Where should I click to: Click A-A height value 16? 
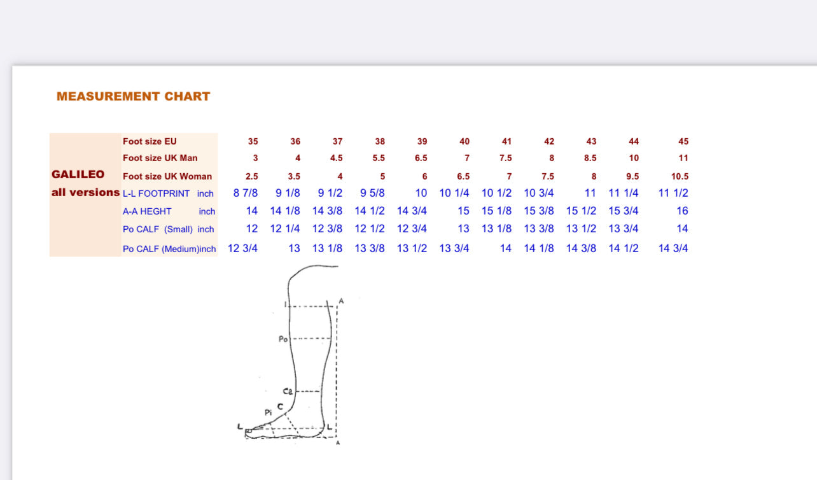click(x=682, y=211)
